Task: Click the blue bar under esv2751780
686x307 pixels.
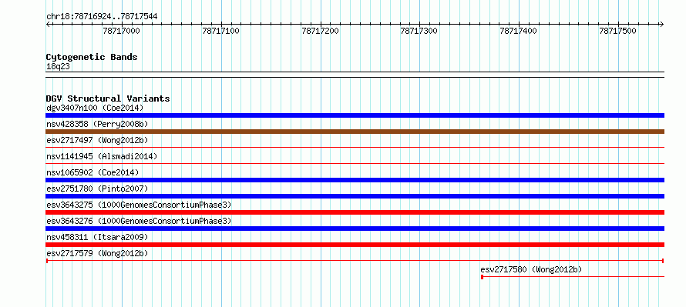Action: tap(355, 196)
